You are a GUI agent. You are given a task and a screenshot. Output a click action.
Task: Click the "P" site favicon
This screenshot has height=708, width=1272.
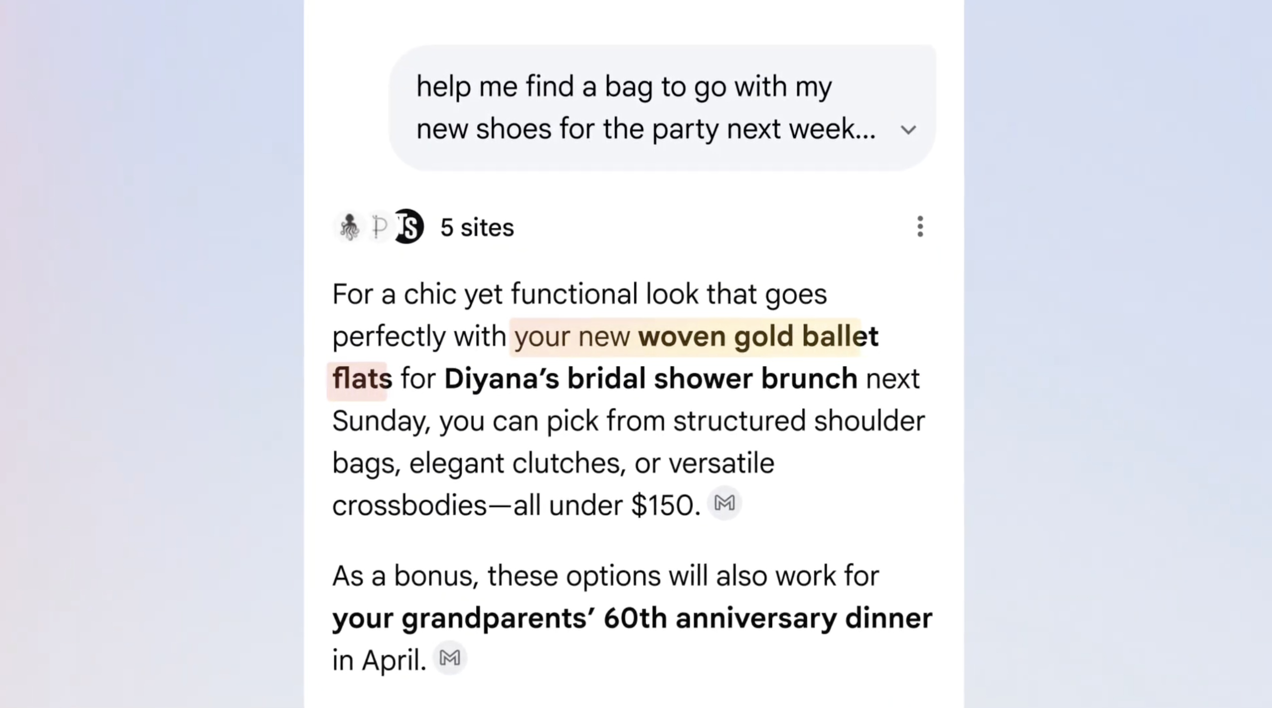(x=379, y=227)
